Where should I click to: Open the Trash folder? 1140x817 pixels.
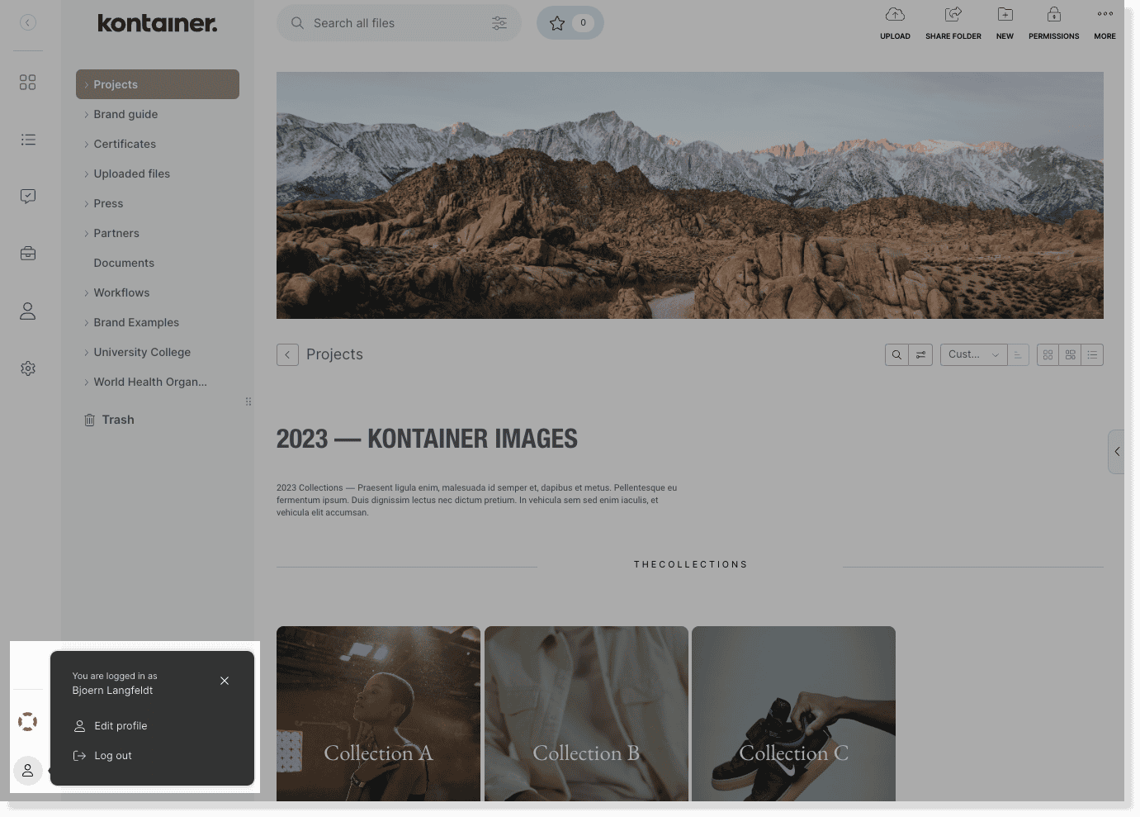point(117,420)
